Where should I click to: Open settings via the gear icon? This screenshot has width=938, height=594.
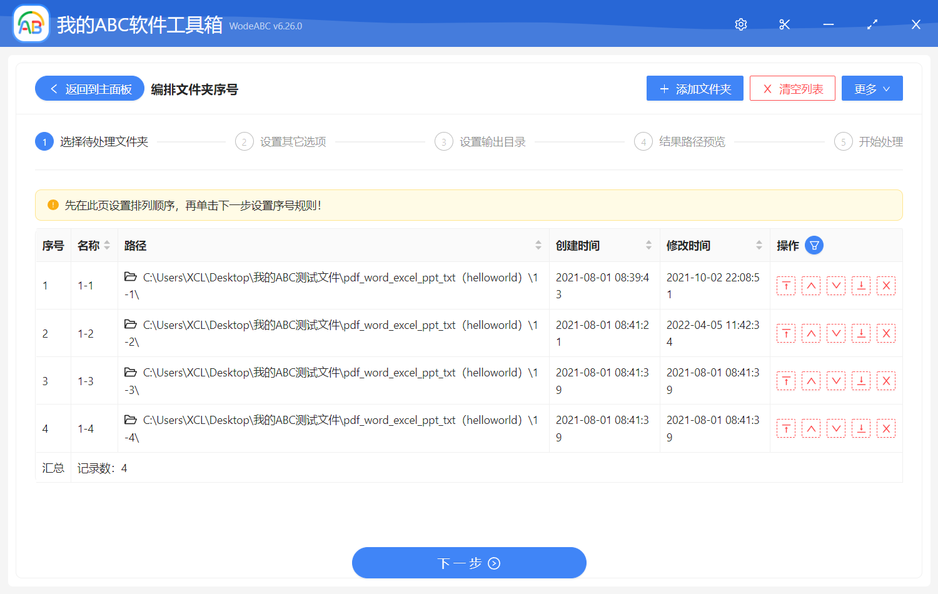tap(740, 24)
